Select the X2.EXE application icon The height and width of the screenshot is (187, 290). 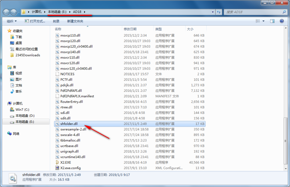point(58,162)
